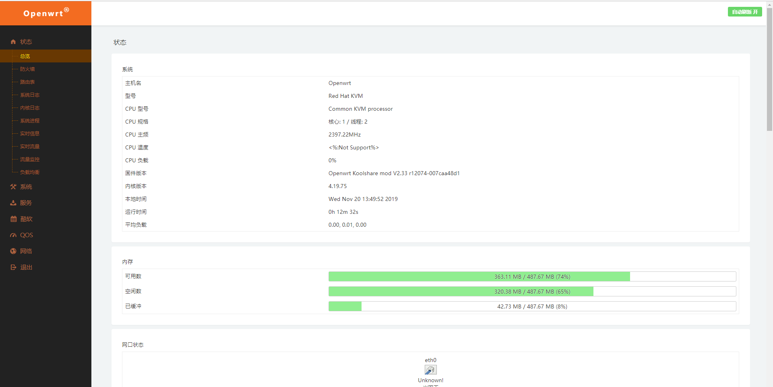Click the firmware version Openwrt Koolshare mod V2.33

[394, 173]
